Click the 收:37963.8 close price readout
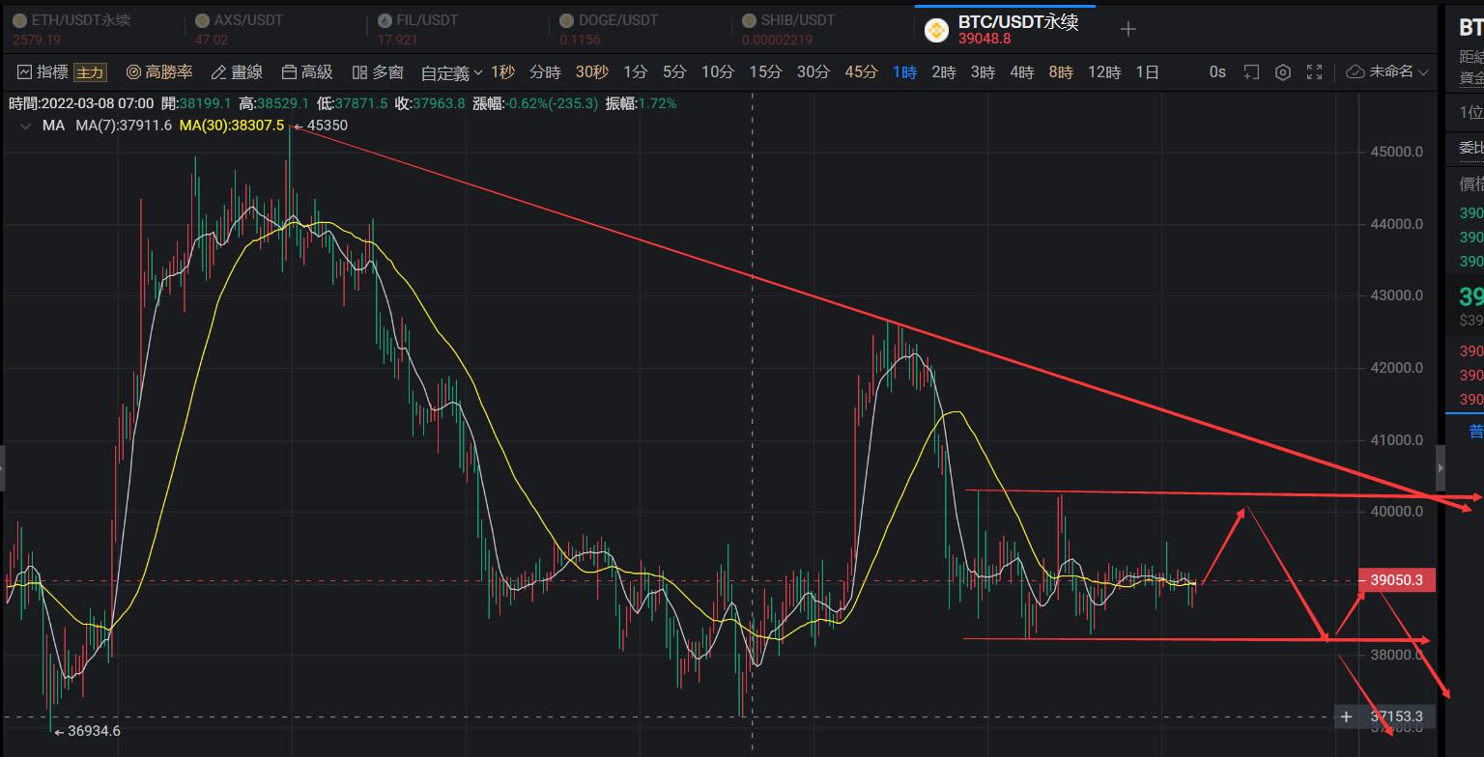1484x757 pixels. [x=430, y=103]
